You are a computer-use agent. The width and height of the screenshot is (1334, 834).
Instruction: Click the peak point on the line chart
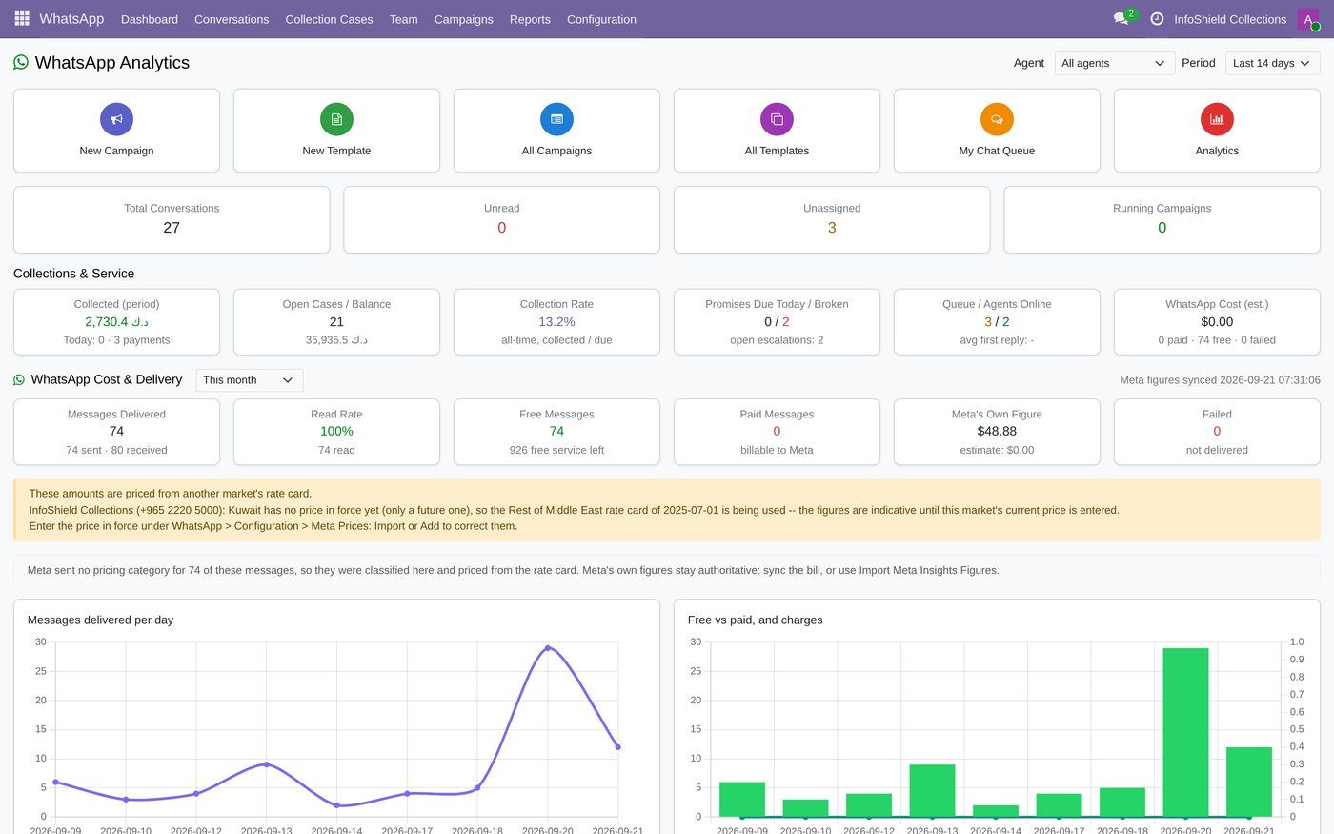click(x=548, y=648)
